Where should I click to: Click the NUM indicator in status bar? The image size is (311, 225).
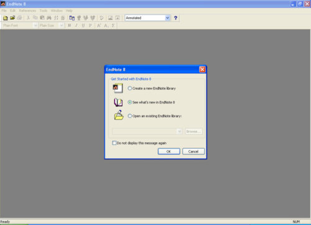pos(296,222)
